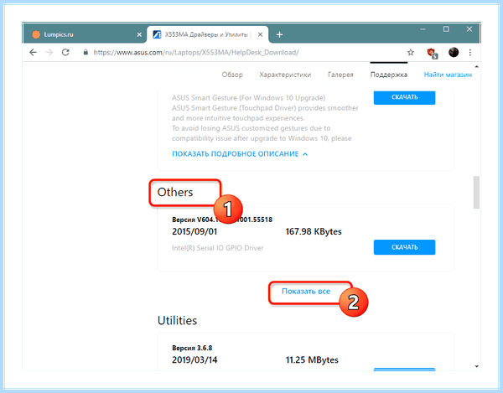This screenshot has width=503, height=393.
Task: Open Chrome three-dot menu
Action: click(x=470, y=52)
